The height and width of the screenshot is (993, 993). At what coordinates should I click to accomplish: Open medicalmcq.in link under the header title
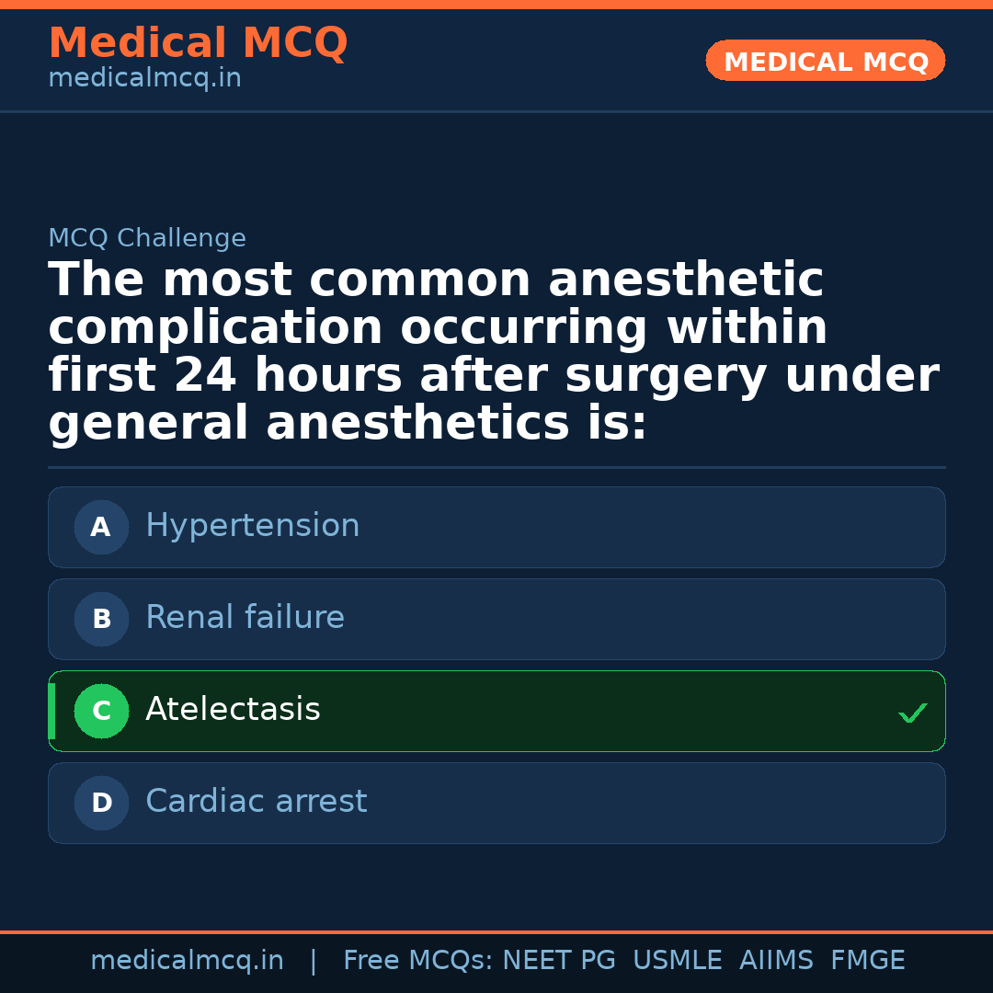point(144,79)
